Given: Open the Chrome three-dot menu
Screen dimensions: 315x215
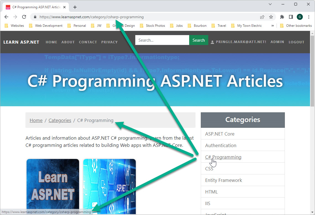Looking at the screenshot, I should (309, 17).
